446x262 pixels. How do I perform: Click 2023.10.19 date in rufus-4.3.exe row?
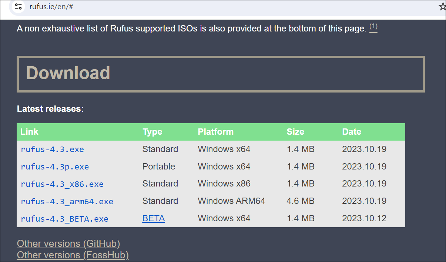tap(364, 149)
